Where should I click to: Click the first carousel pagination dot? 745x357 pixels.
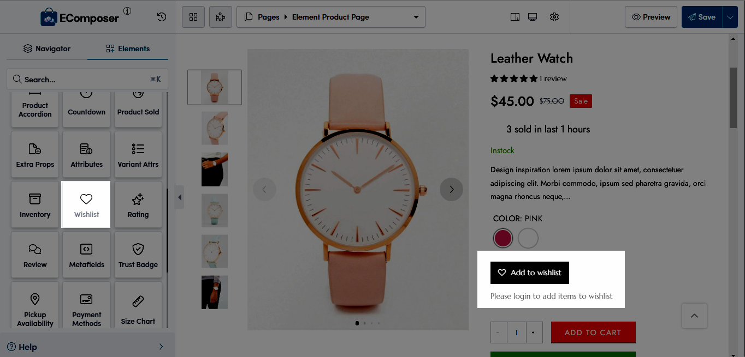pyautogui.click(x=357, y=323)
